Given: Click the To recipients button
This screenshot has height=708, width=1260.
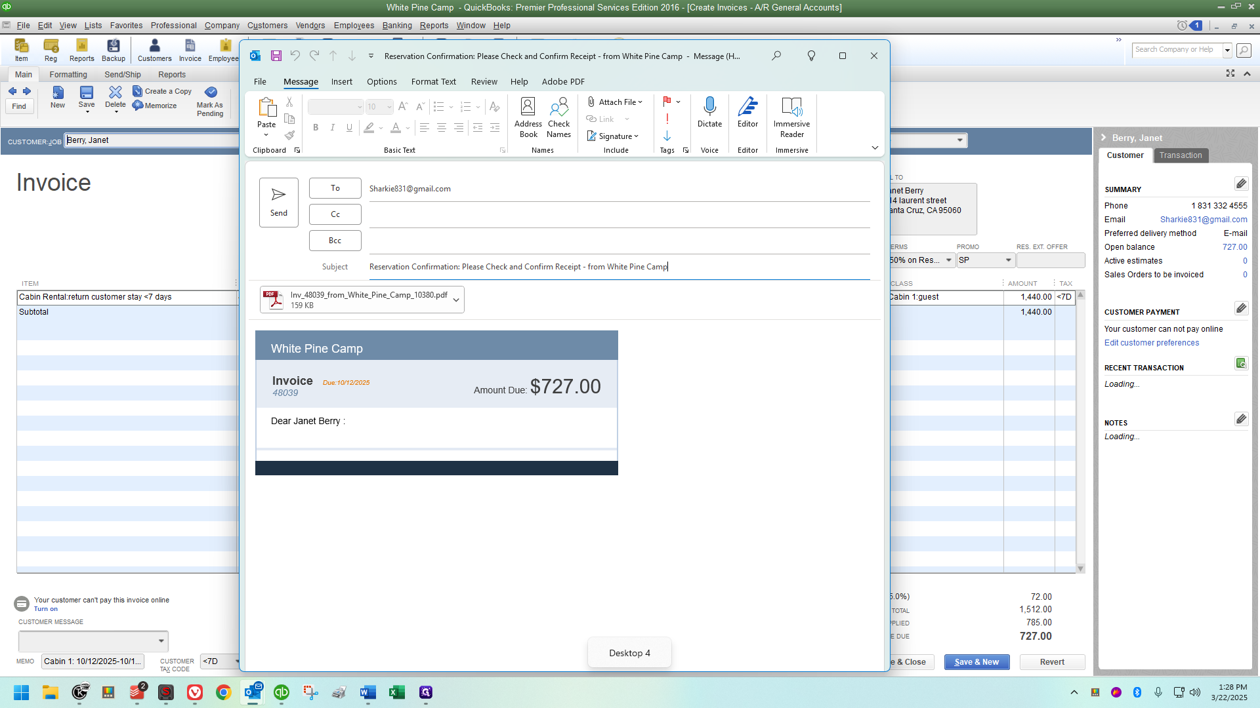Looking at the screenshot, I should click(x=335, y=188).
